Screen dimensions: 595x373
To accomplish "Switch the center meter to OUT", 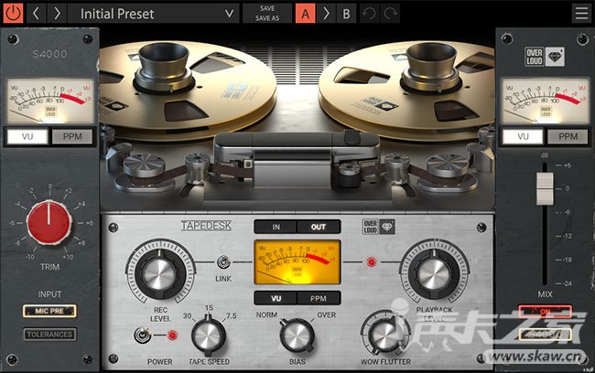I will (x=319, y=227).
